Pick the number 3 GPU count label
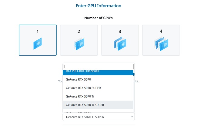 tap(120, 31)
